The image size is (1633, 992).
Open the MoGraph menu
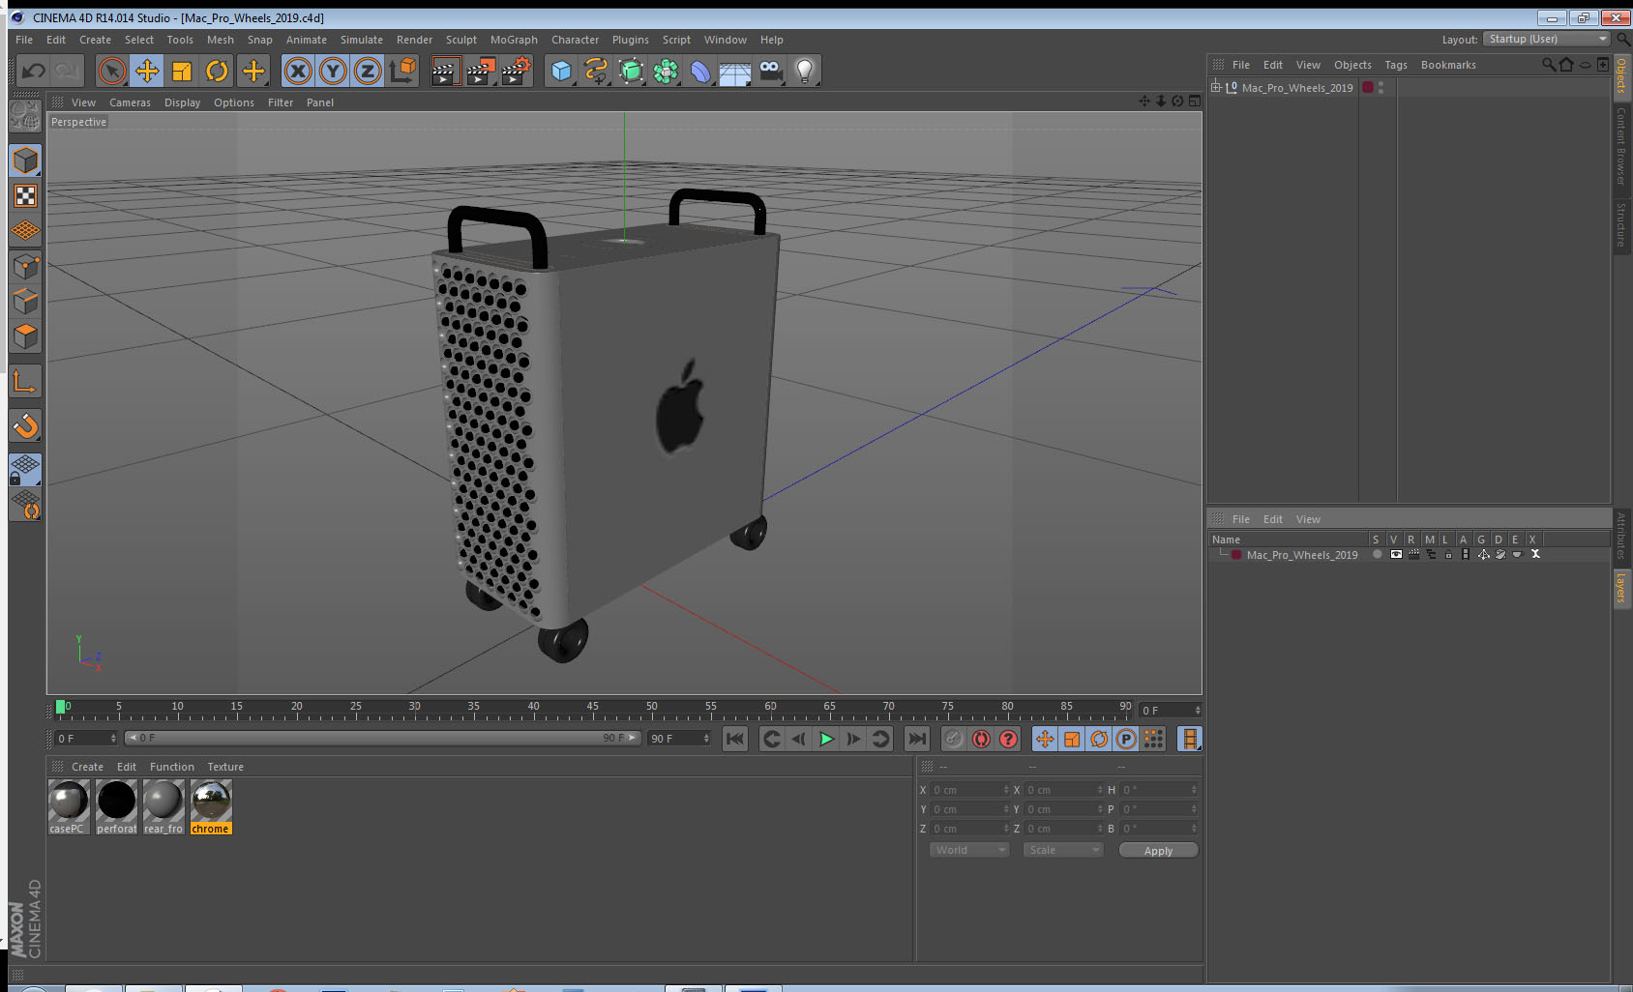[514, 40]
